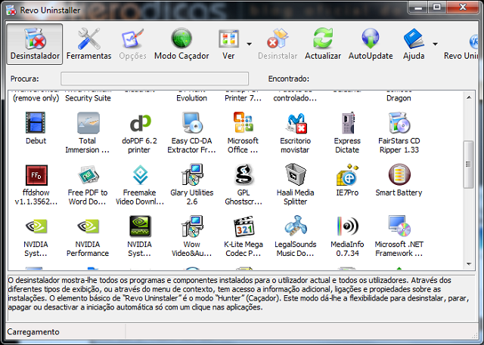Expand the Ajuda dropdown arrow
484x345 pixels.
(436, 44)
